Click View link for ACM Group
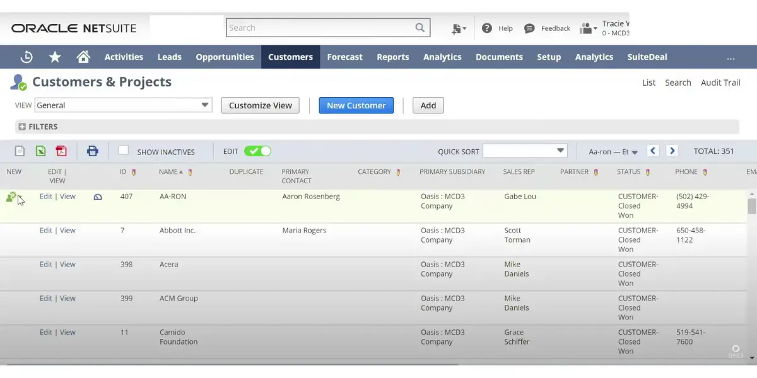 (x=67, y=299)
